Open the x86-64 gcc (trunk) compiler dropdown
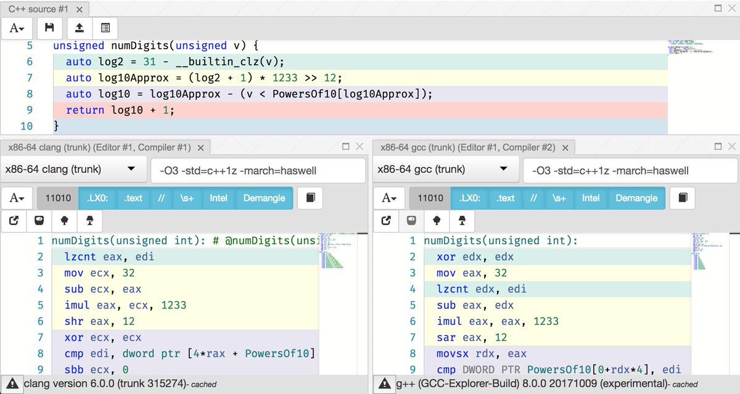The width and height of the screenshot is (740, 394). [x=446, y=170]
